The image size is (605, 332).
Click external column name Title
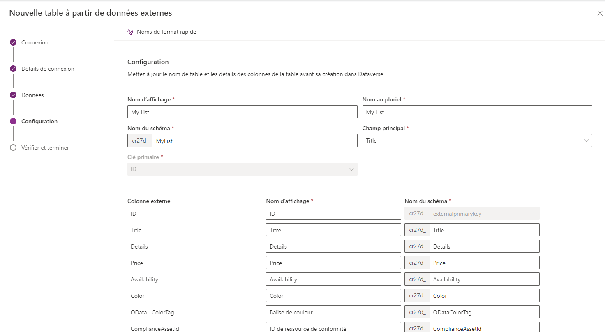136,230
